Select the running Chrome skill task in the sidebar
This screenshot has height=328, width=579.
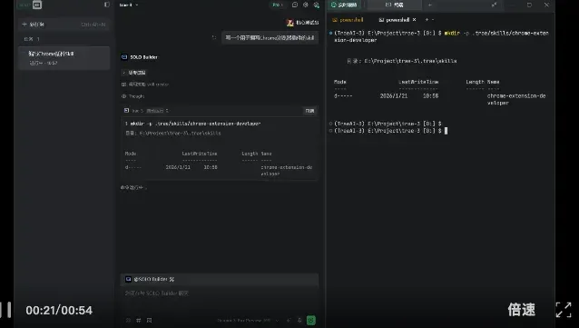tap(64, 58)
